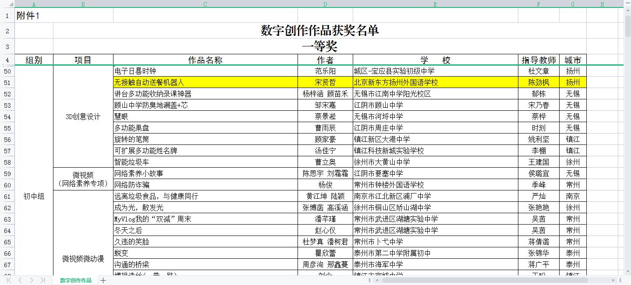Select row 59 header
631x285 pixels.
(7, 173)
